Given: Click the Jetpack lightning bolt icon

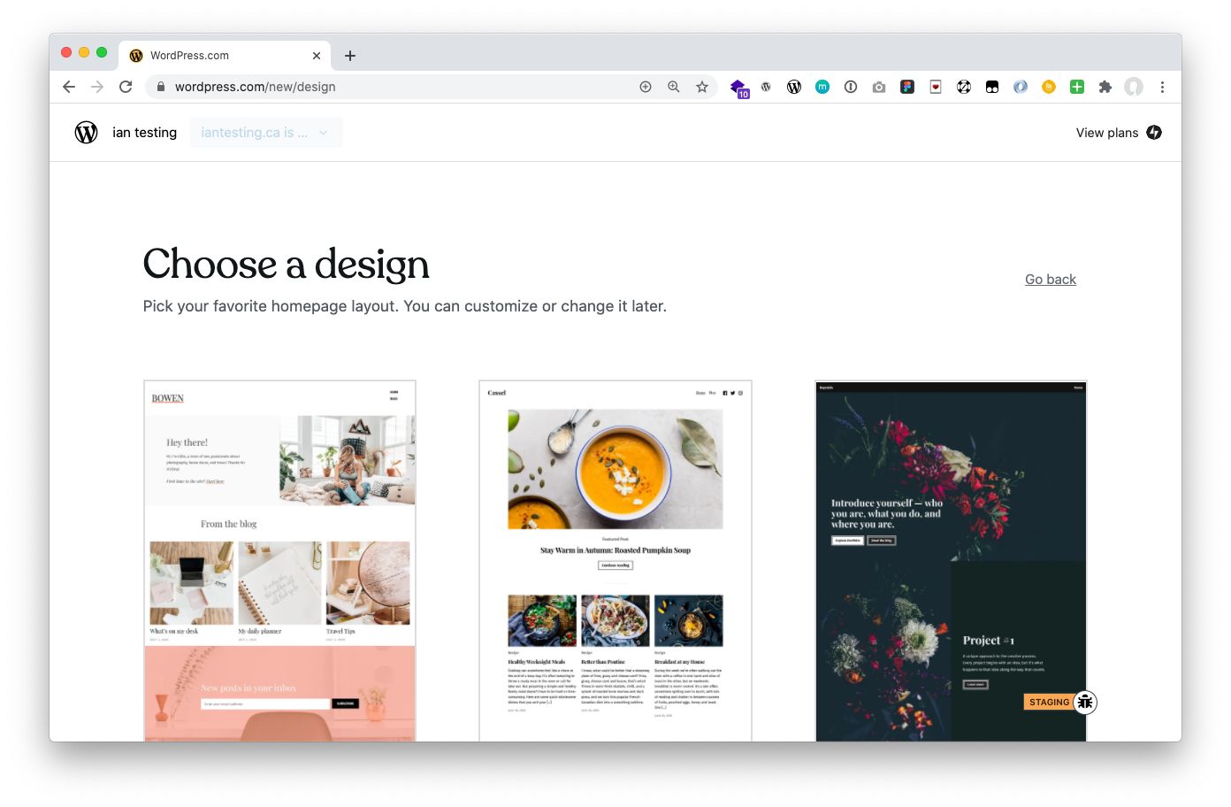Looking at the screenshot, I should click(1154, 133).
